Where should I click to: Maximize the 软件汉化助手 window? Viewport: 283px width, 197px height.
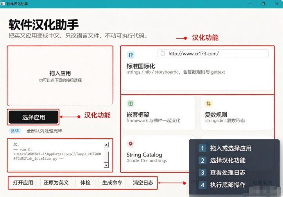[x=263, y=4]
